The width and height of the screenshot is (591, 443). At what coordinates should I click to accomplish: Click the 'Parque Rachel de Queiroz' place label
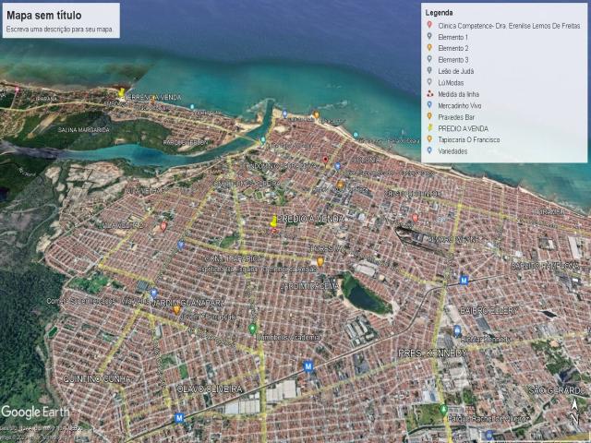point(488,418)
